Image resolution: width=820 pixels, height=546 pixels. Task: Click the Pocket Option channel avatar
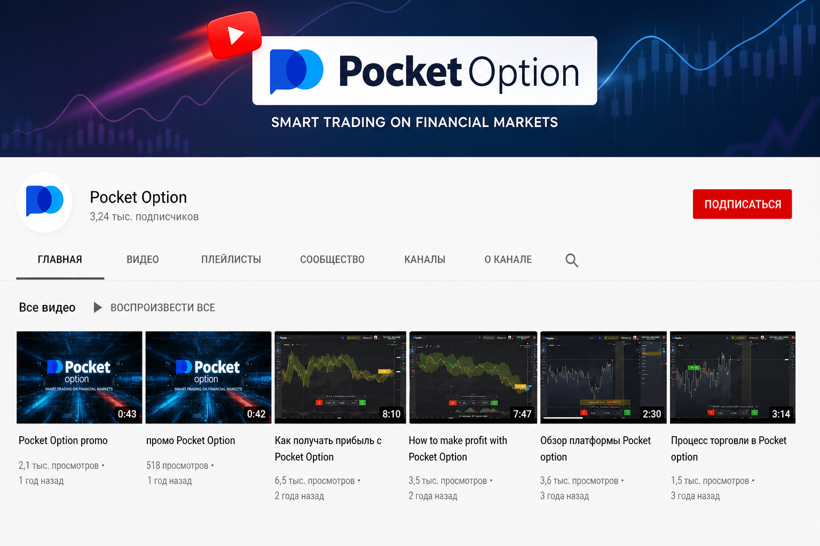pos(44,202)
